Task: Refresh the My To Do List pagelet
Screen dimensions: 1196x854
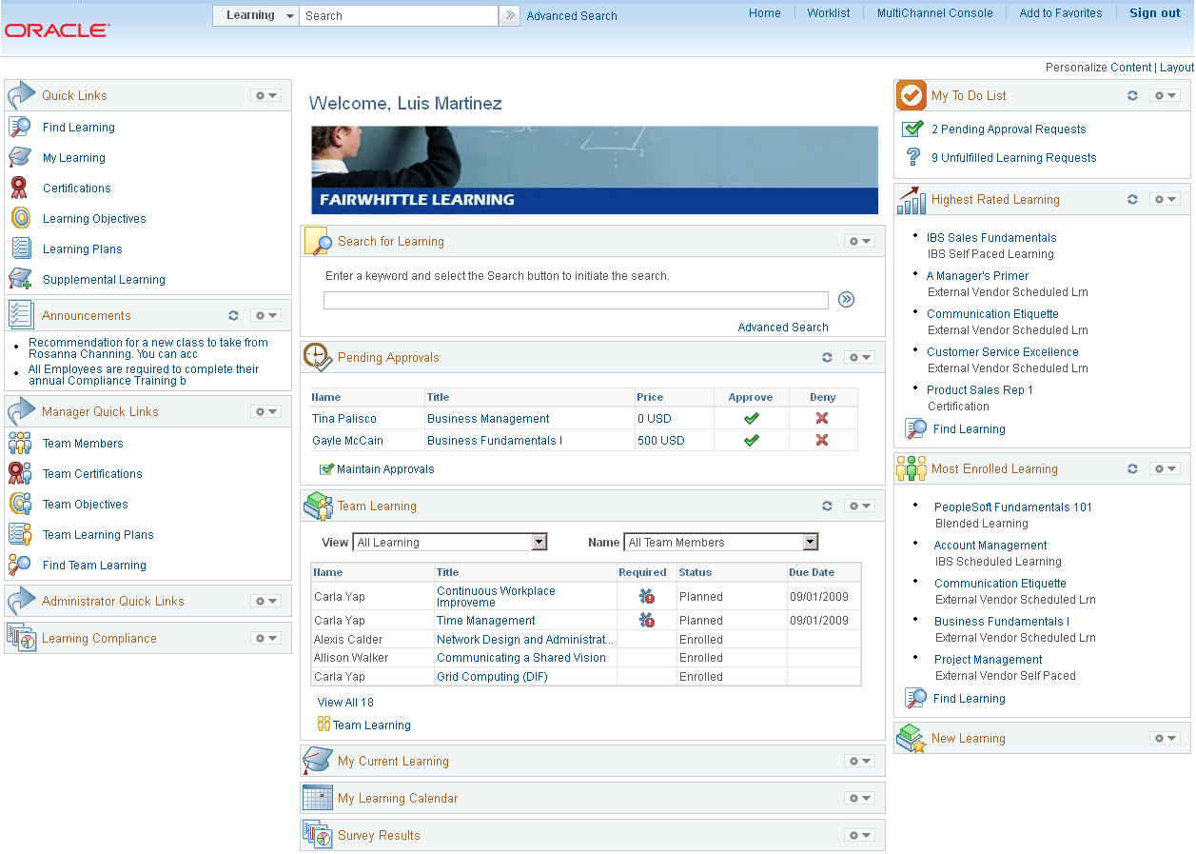Action: 1132,95
